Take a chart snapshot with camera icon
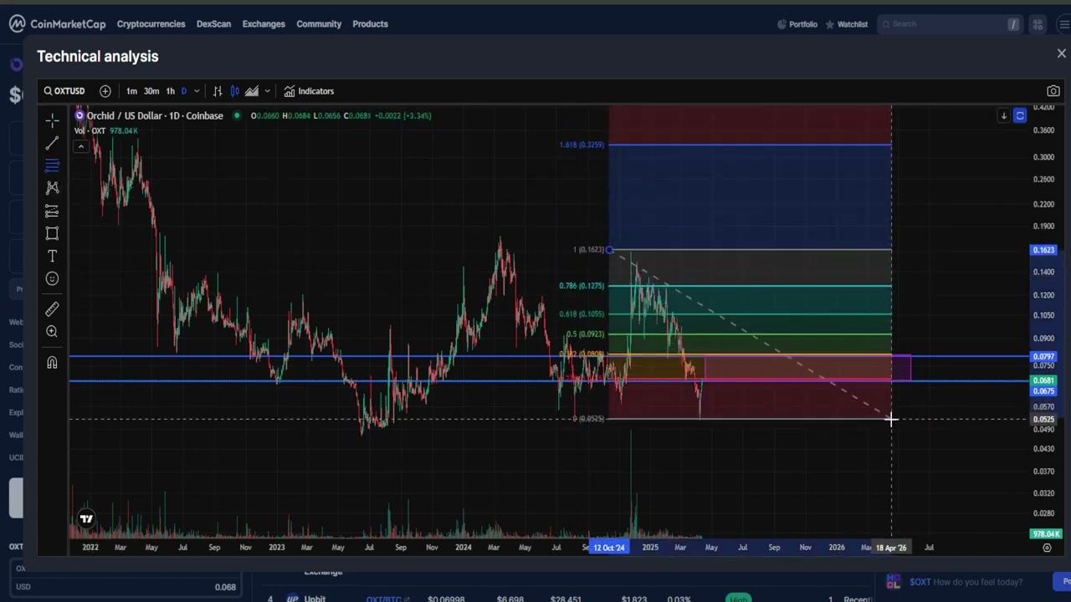Image resolution: width=1071 pixels, height=602 pixels. 1053,91
